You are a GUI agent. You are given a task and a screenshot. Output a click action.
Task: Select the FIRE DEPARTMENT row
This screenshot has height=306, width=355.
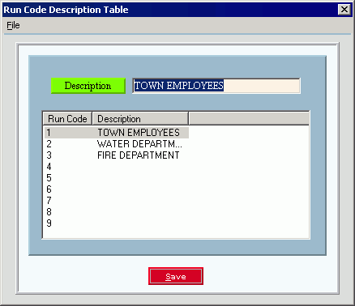pyautogui.click(x=117, y=155)
